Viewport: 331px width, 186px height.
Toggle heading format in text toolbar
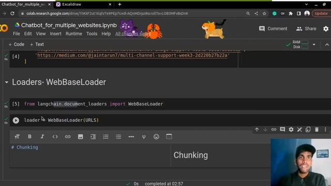tap(17, 136)
